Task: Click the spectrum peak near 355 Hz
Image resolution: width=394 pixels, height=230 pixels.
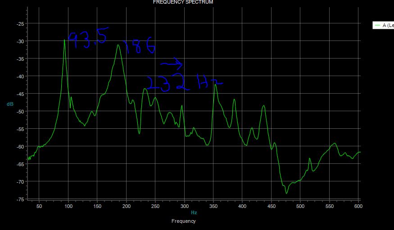Action: 215,85
